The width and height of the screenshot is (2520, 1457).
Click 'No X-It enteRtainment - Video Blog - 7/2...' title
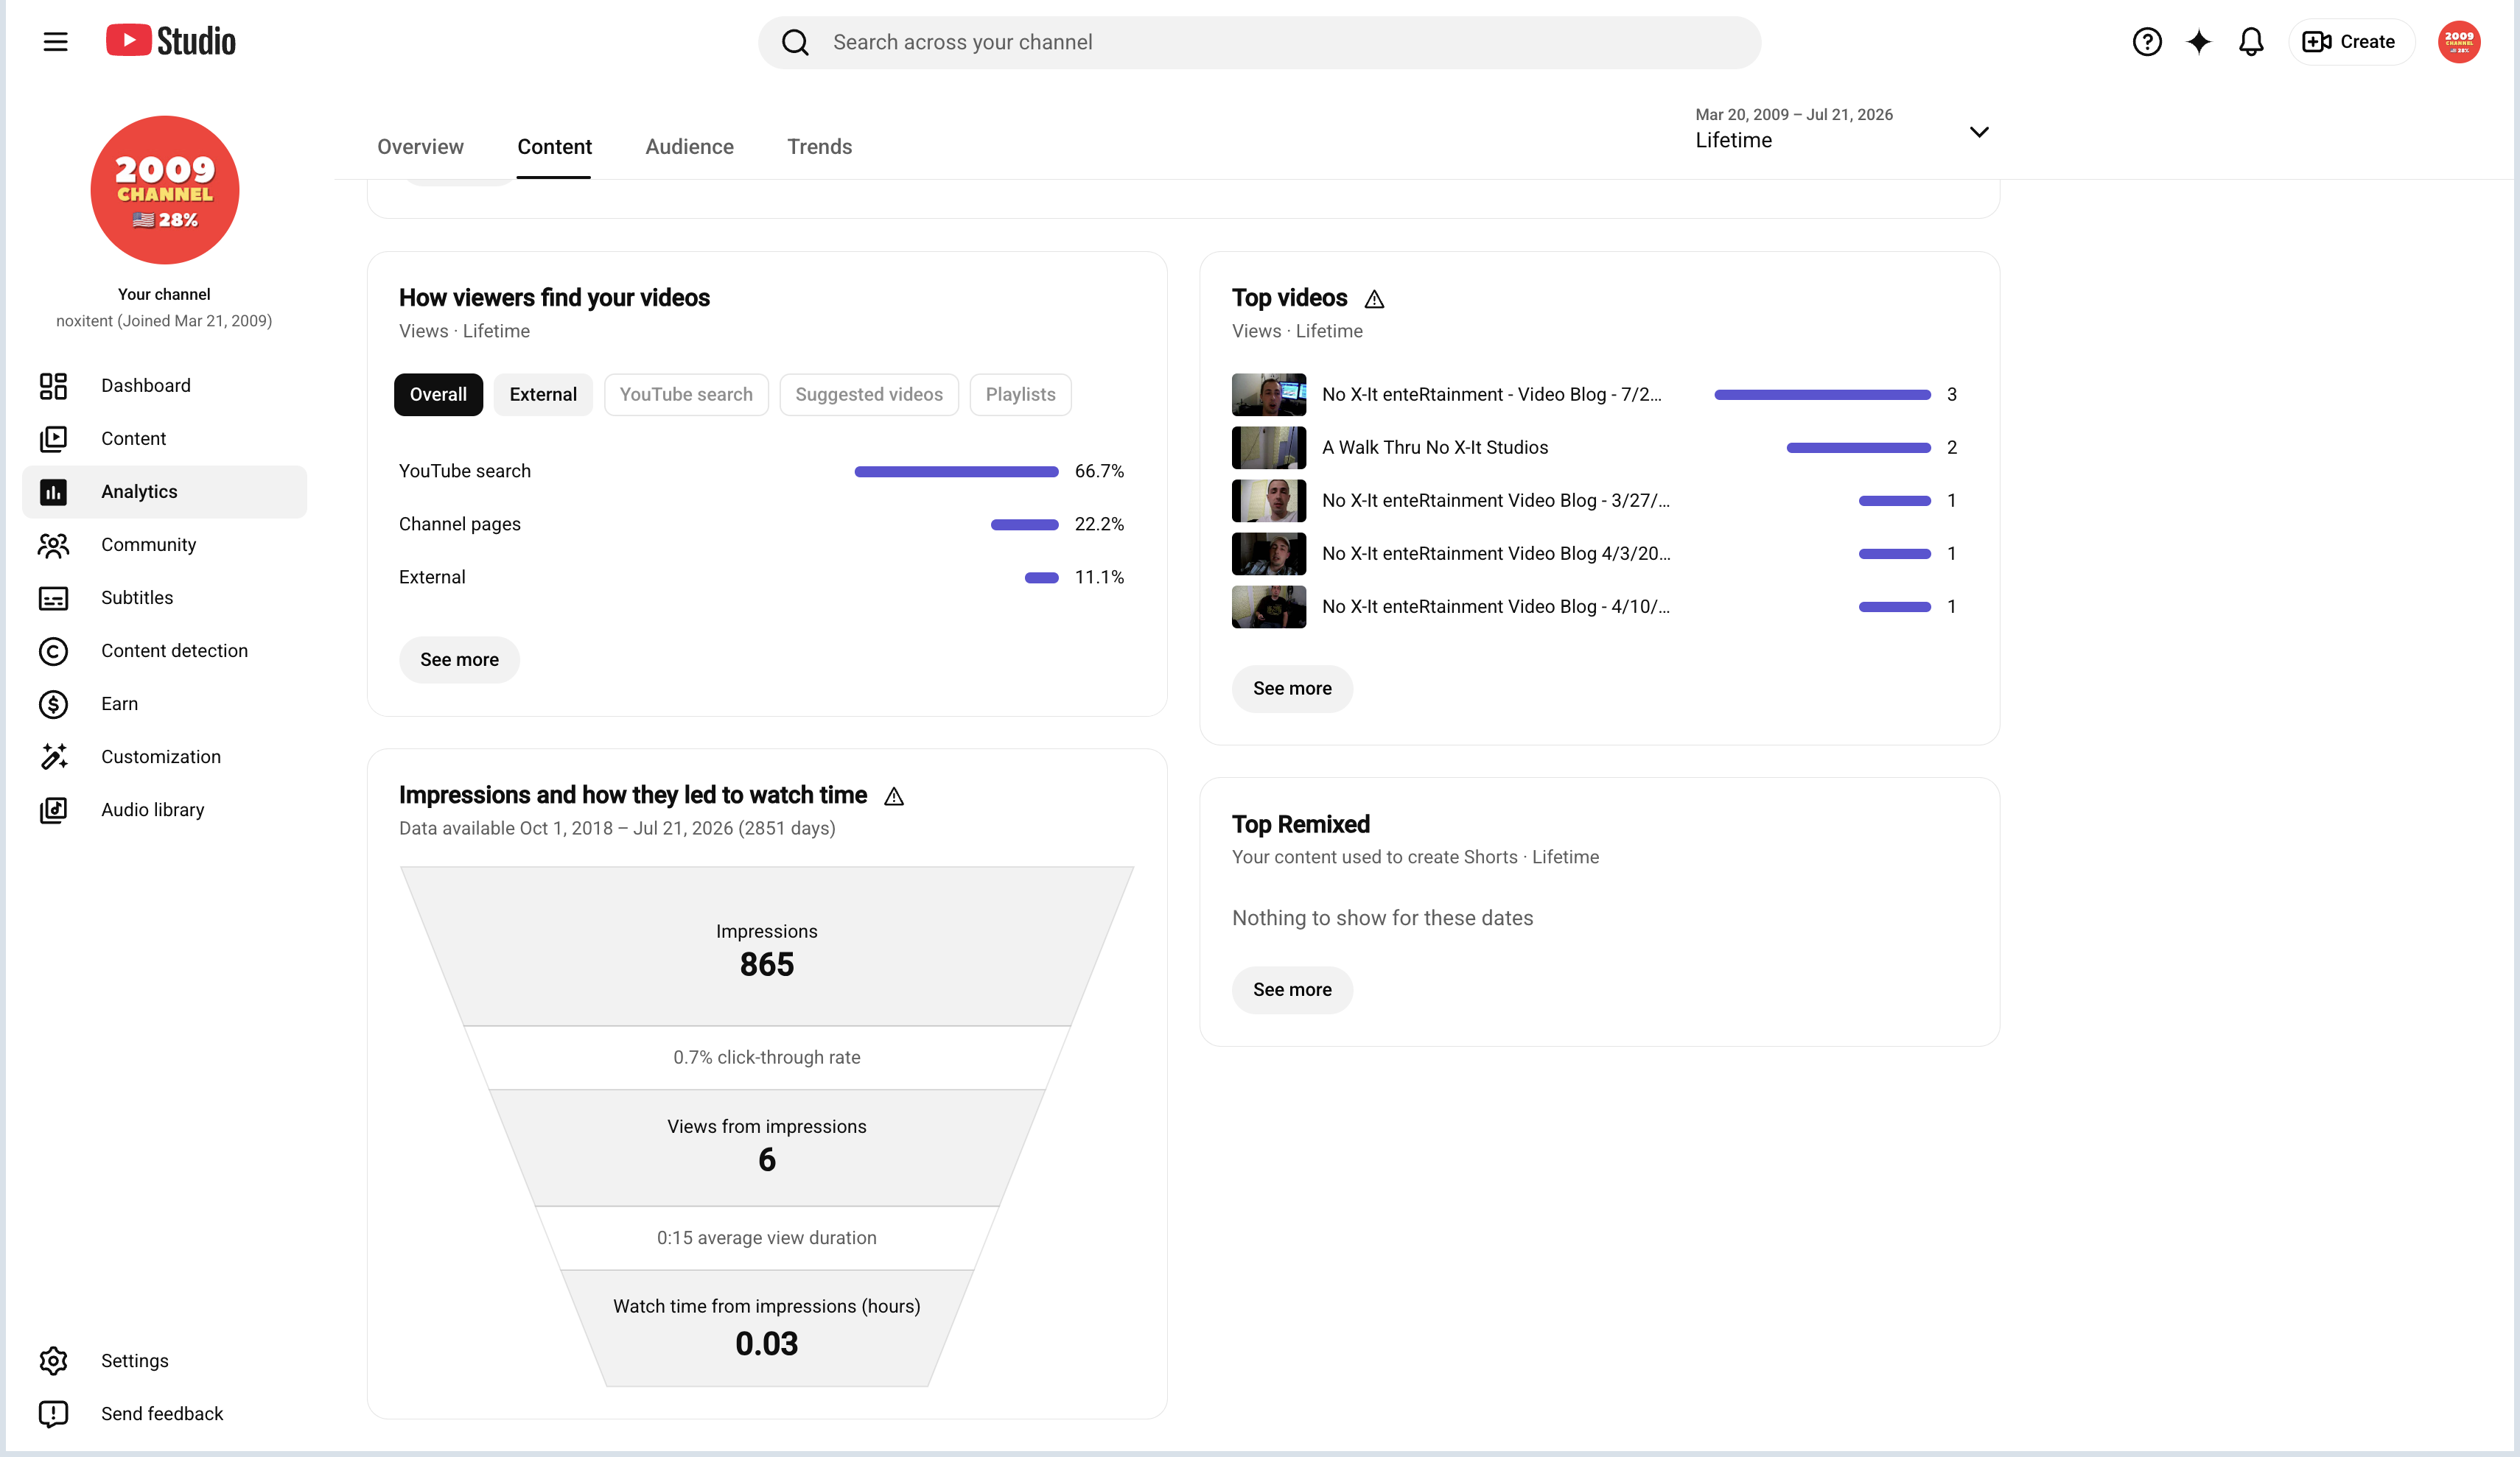tap(1492, 395)
